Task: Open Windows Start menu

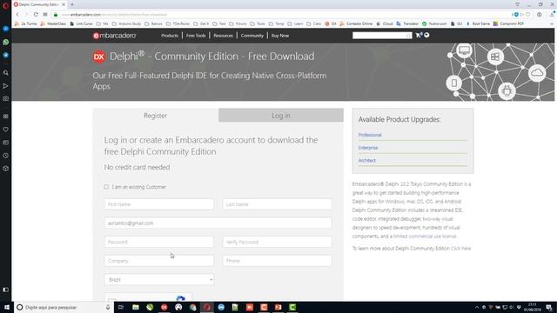Action: [x=6, y=307]
